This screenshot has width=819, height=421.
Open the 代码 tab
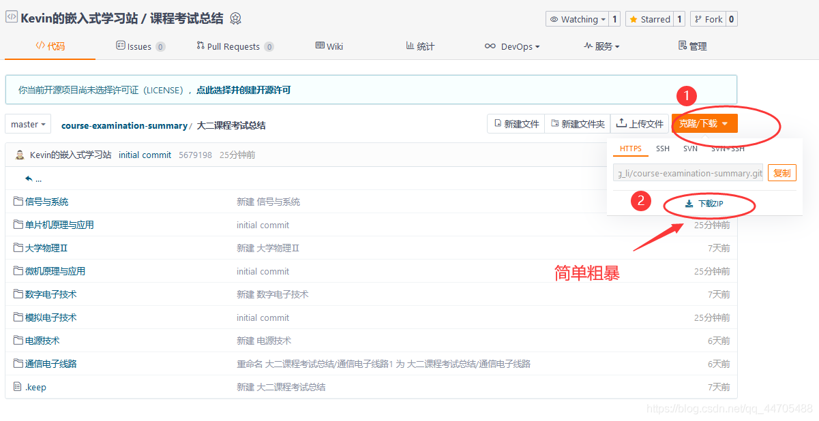(50, 46)
